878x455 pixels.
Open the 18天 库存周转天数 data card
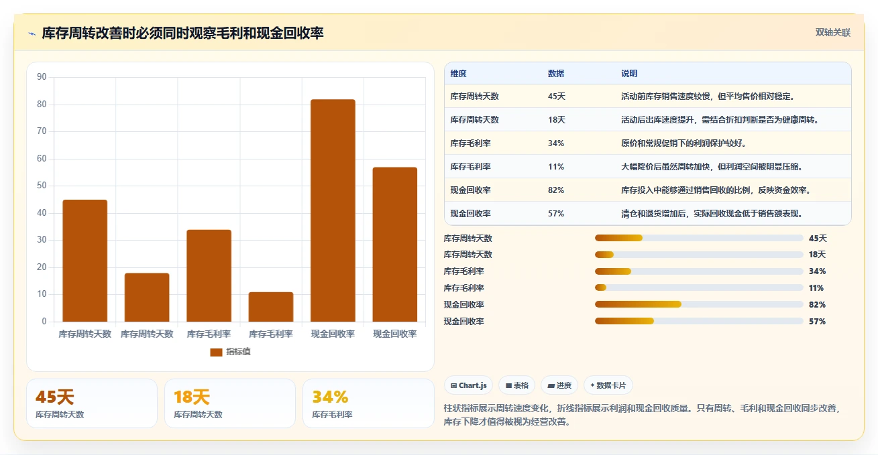(230, 403)
